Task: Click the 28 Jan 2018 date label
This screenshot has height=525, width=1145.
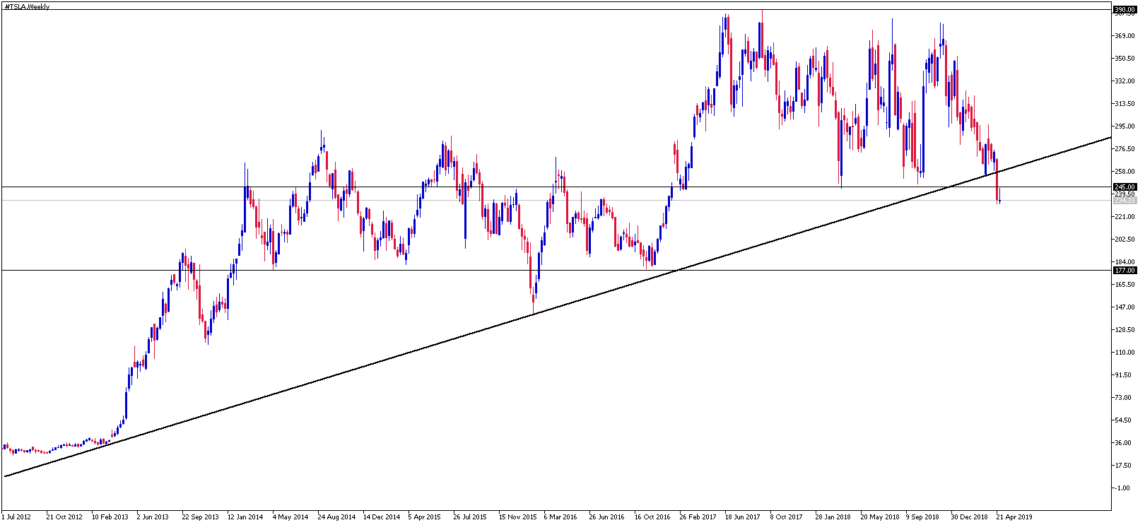Action: (x=833, y=517)
